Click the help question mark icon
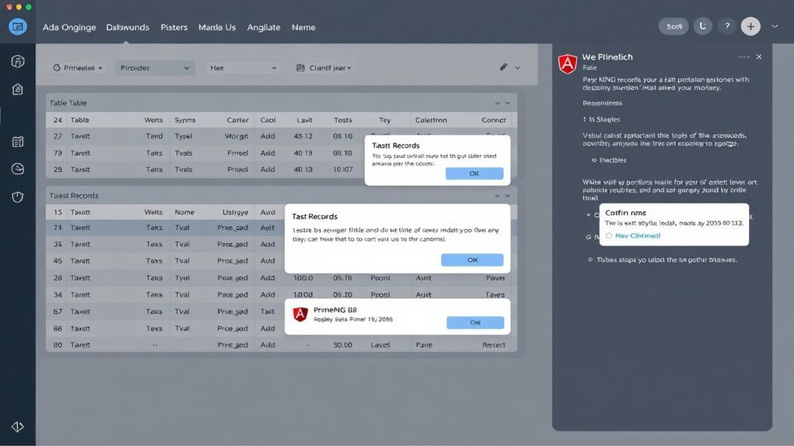 click(727, 26)
